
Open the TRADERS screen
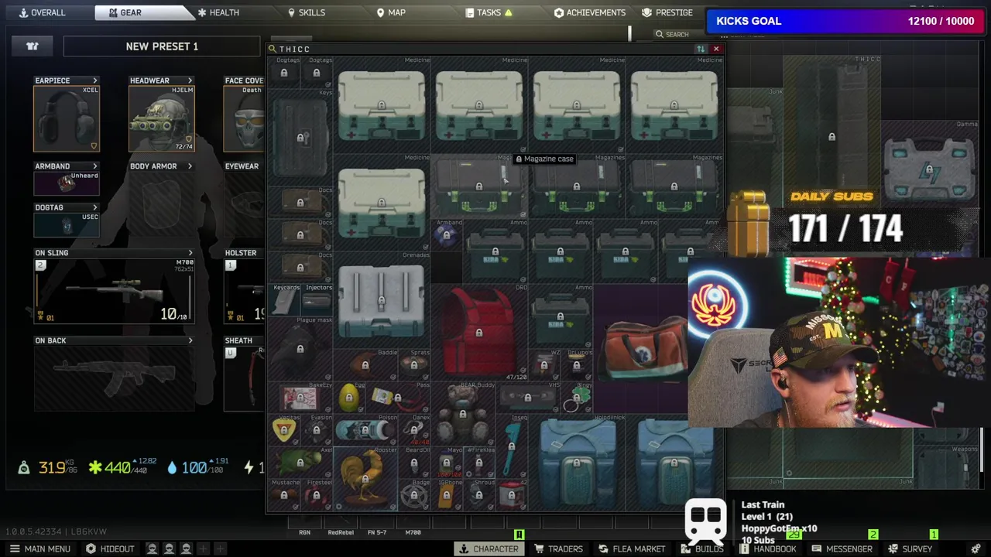pos(559,548)
